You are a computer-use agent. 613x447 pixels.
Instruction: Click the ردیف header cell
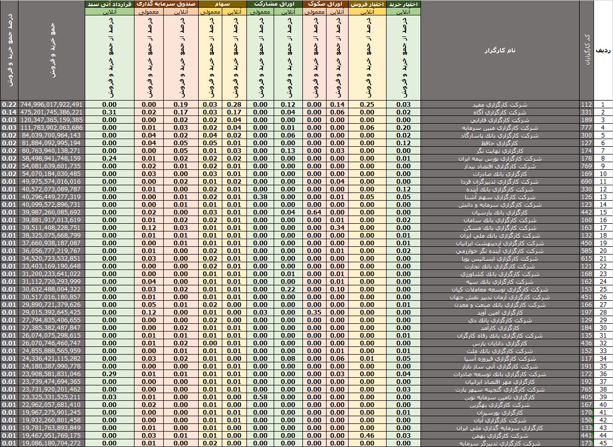[603, 50]
